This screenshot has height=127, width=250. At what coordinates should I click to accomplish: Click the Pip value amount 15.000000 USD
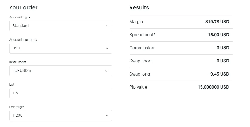click(x=213, y=87)
